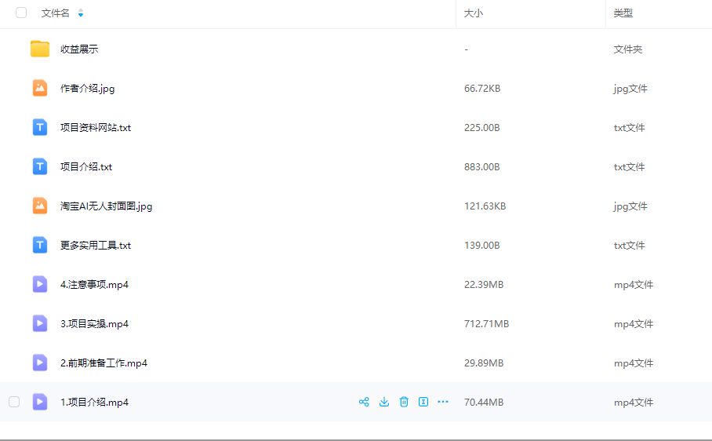Open the video 4.注意事项.mp4
The height and width of the screenshot is (441, 712).
click(94, 285)
